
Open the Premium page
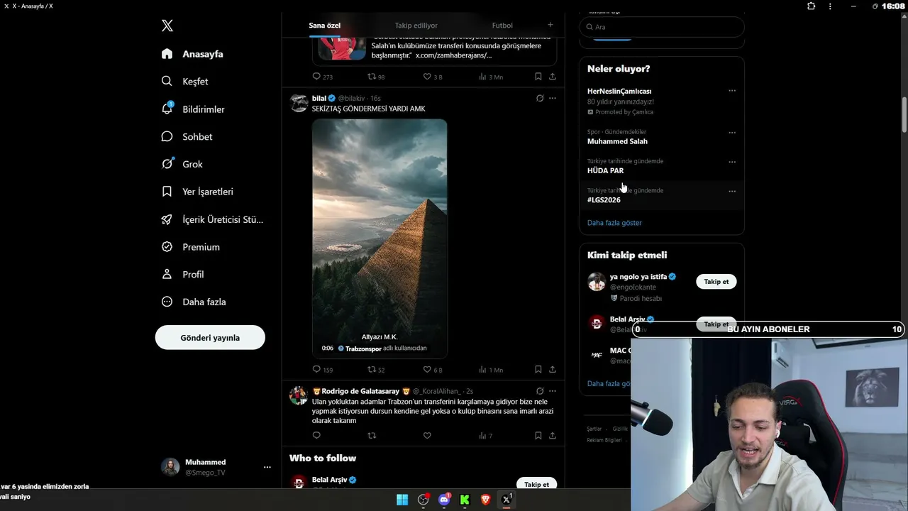(x=191, y=247)
